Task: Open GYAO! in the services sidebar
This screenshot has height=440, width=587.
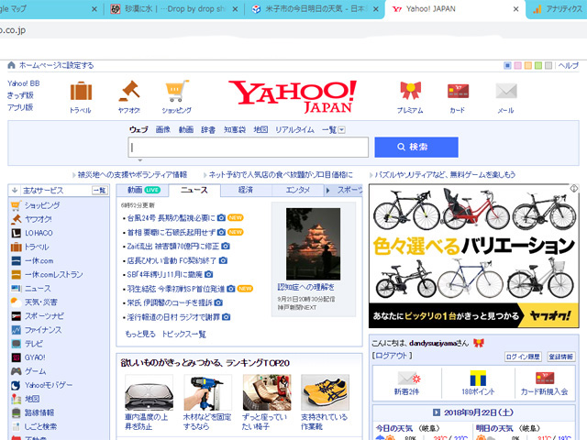Action: point(35,357)
